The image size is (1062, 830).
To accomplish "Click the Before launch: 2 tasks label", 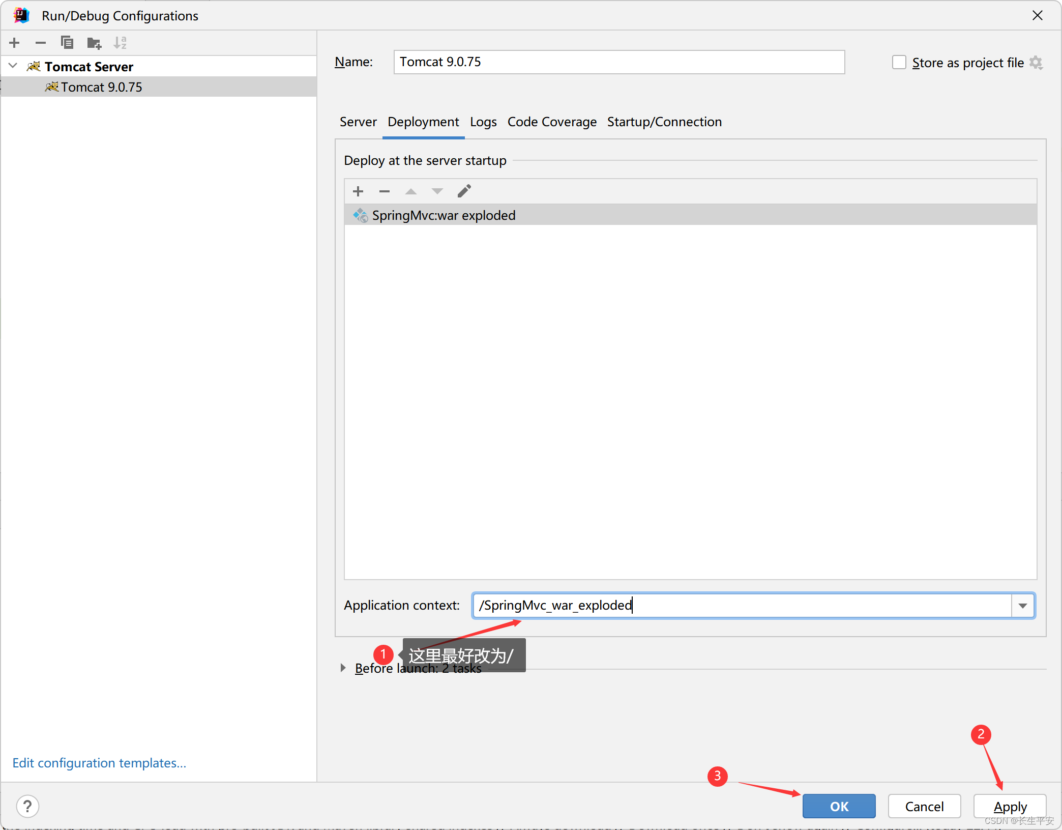I will coord(418,668).
